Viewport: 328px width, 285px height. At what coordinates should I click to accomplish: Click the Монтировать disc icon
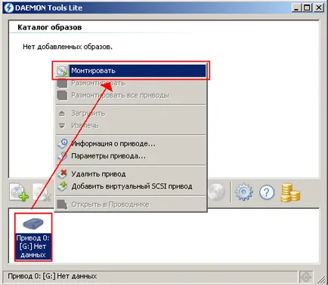pos(62,71)
